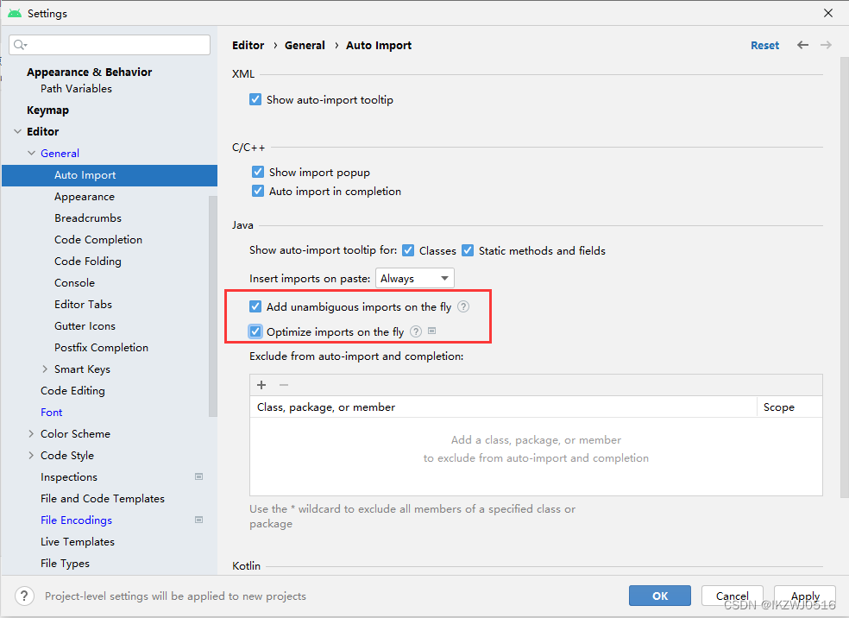Click project-level icon next to Inspections
The image size is (849, 618).
(x=198, y=476)
